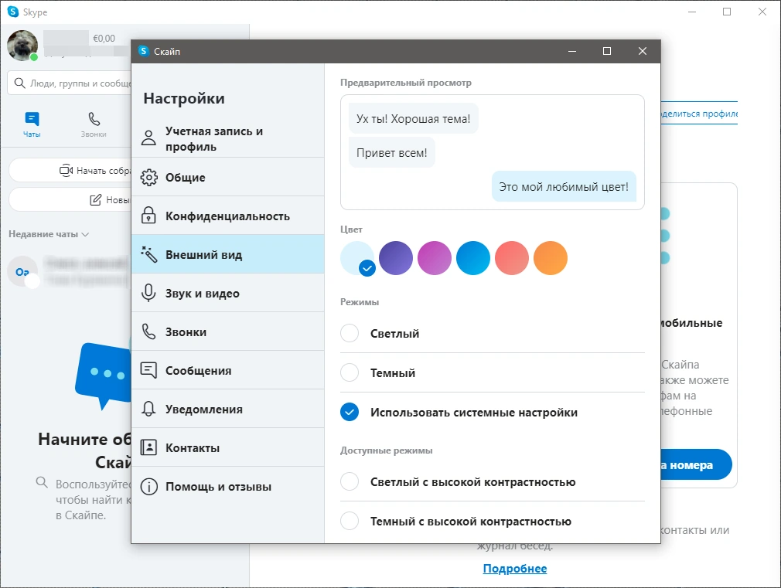Screen dimensions: 781x588
Task: Click the people and groups search field
Action: pos(70,83)
